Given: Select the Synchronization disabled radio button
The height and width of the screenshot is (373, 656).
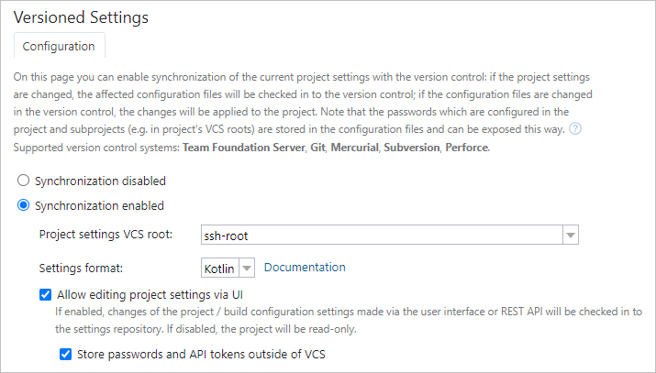Looking at the screenshot, I should point(24,181).
